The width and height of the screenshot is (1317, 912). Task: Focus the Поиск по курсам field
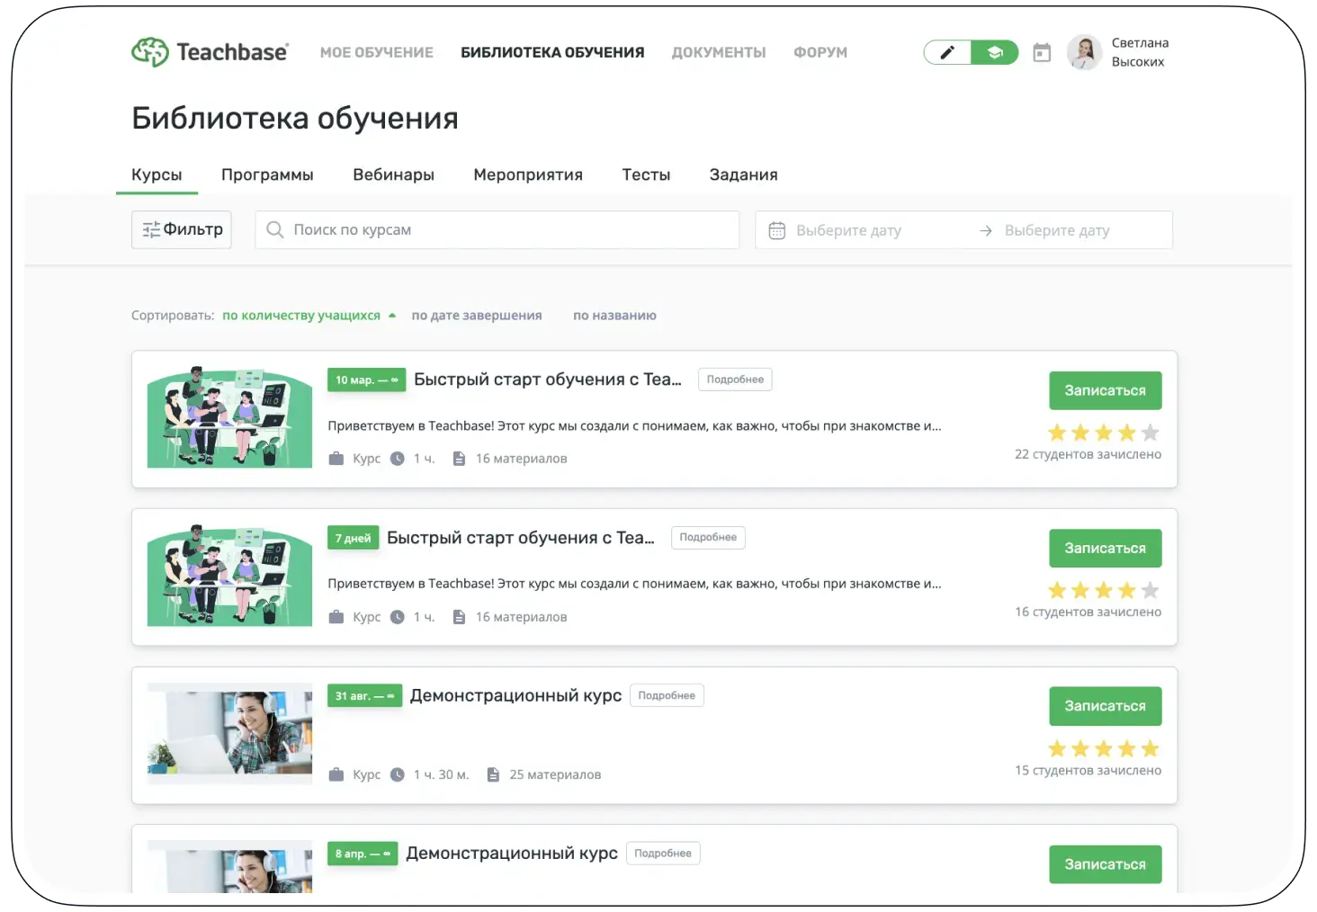[x=497, y=229]
